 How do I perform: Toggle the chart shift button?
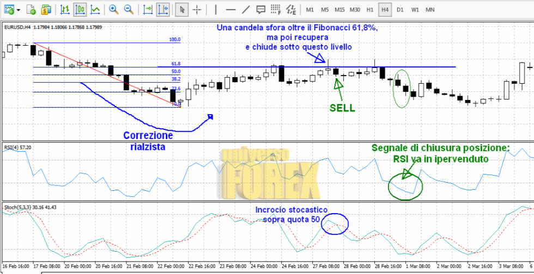coord(162,9)
